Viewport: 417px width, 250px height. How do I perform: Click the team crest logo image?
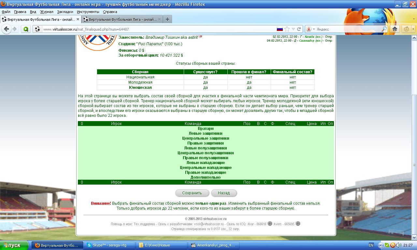pos(98,43)
